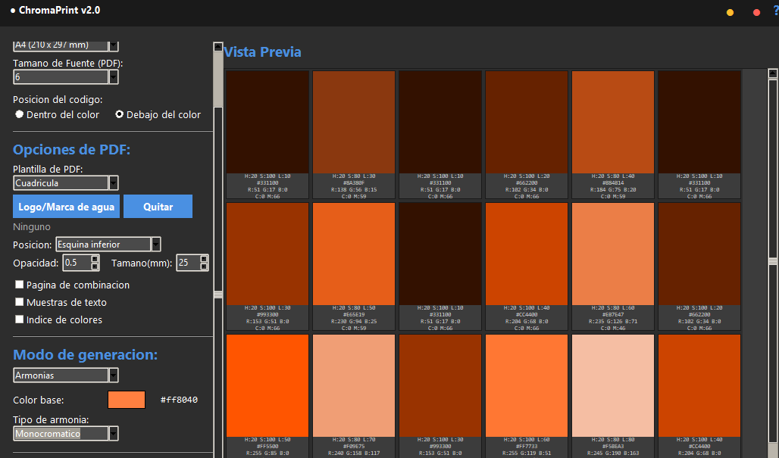Click the R:138 G:56 B:15 label

[354, 189]
